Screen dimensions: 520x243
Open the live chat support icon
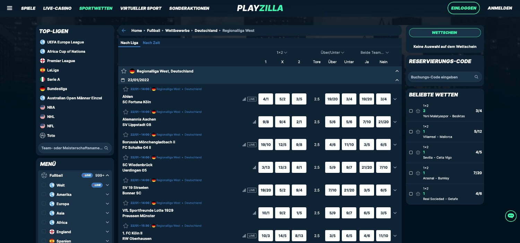tap(511, 216)
